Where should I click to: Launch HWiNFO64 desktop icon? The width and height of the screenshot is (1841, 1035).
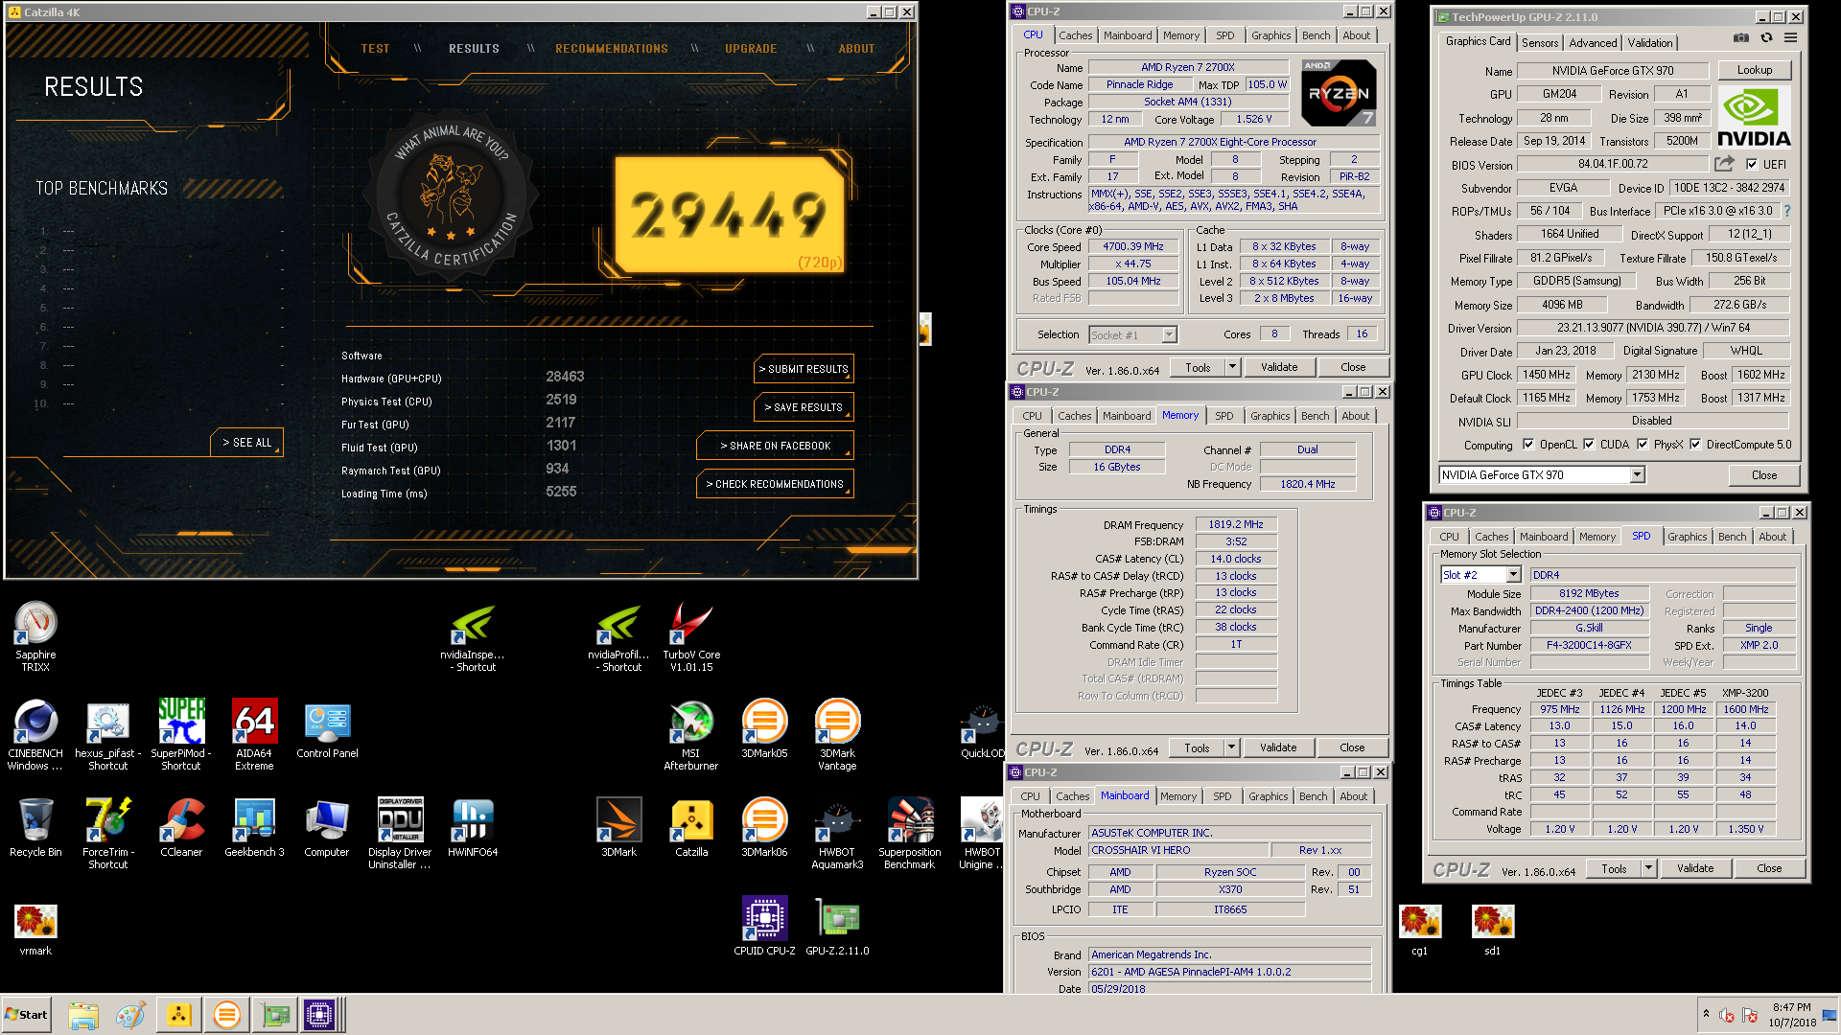473,828
